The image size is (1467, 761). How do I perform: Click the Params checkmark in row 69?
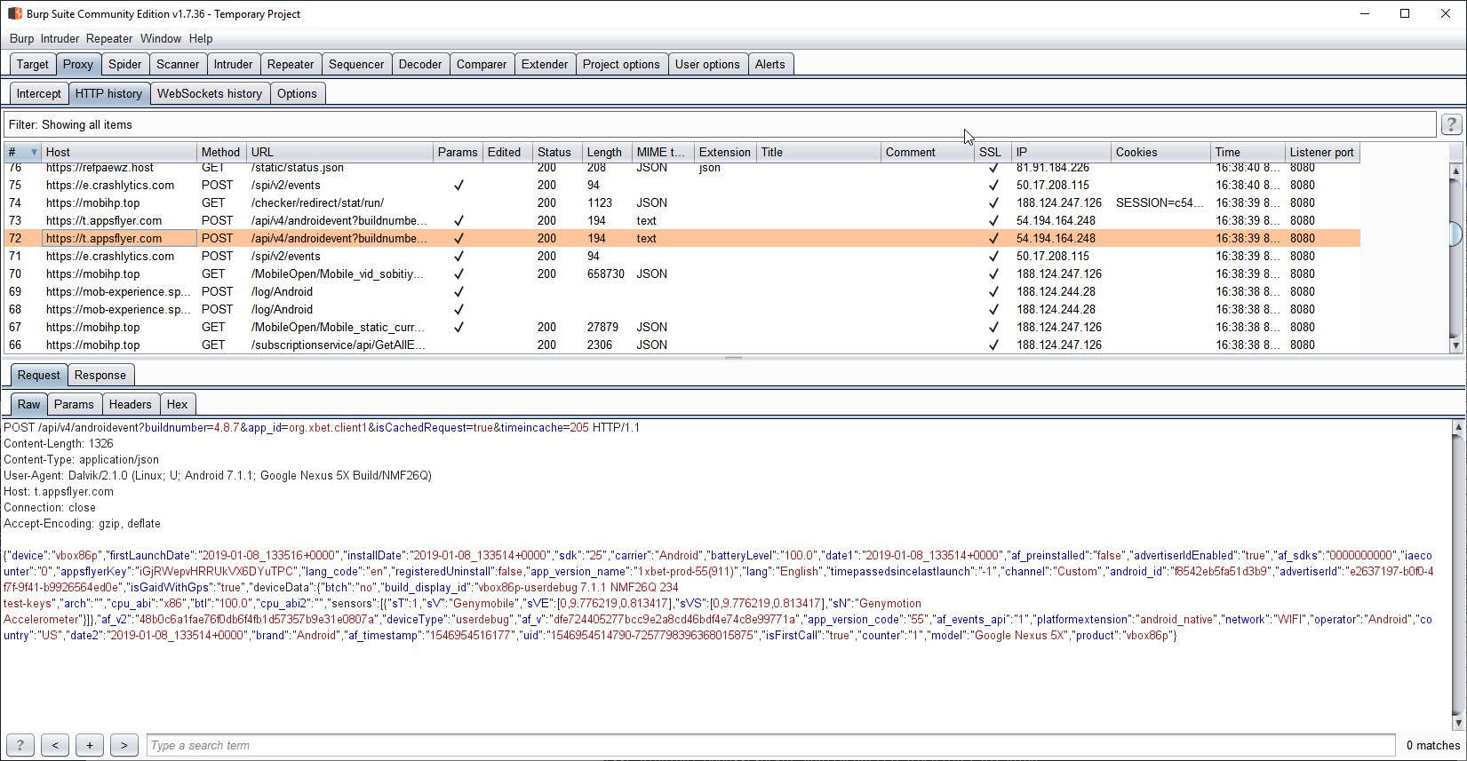[x=458, y=291]
